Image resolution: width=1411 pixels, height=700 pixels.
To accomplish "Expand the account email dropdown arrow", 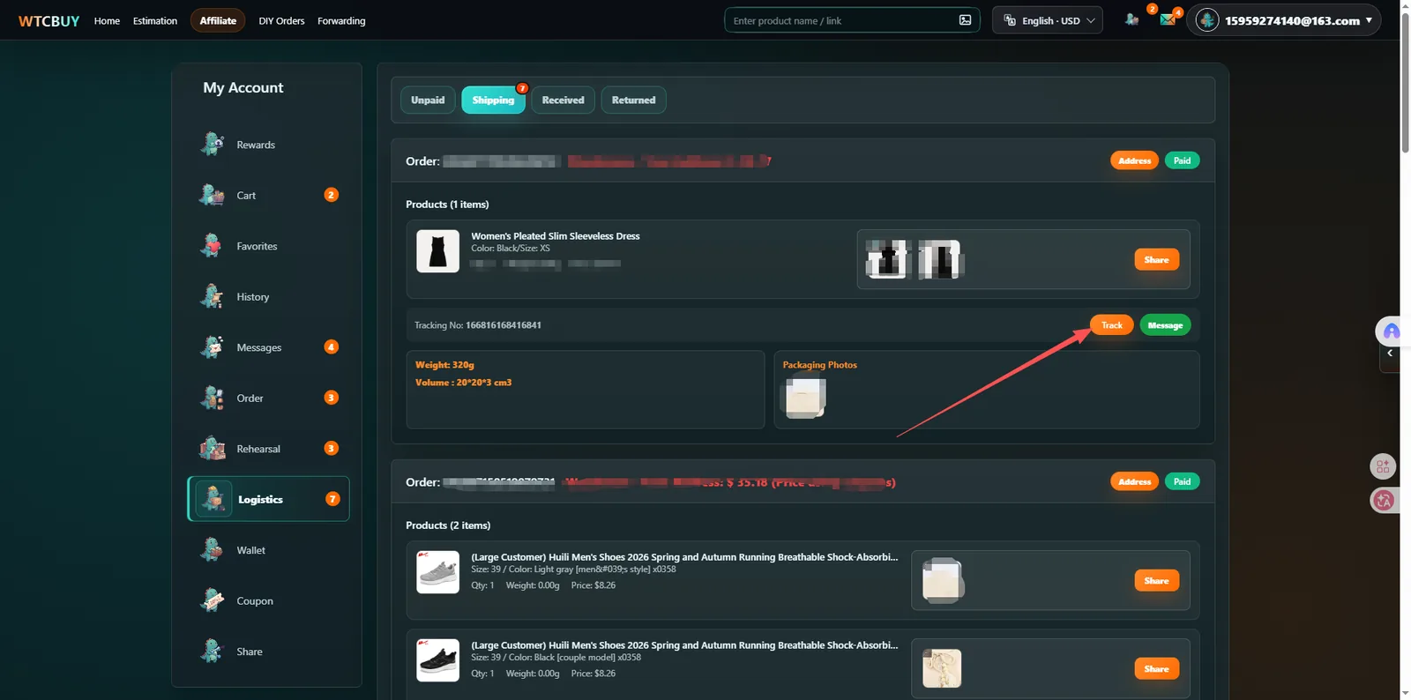I will (1369, 19).
